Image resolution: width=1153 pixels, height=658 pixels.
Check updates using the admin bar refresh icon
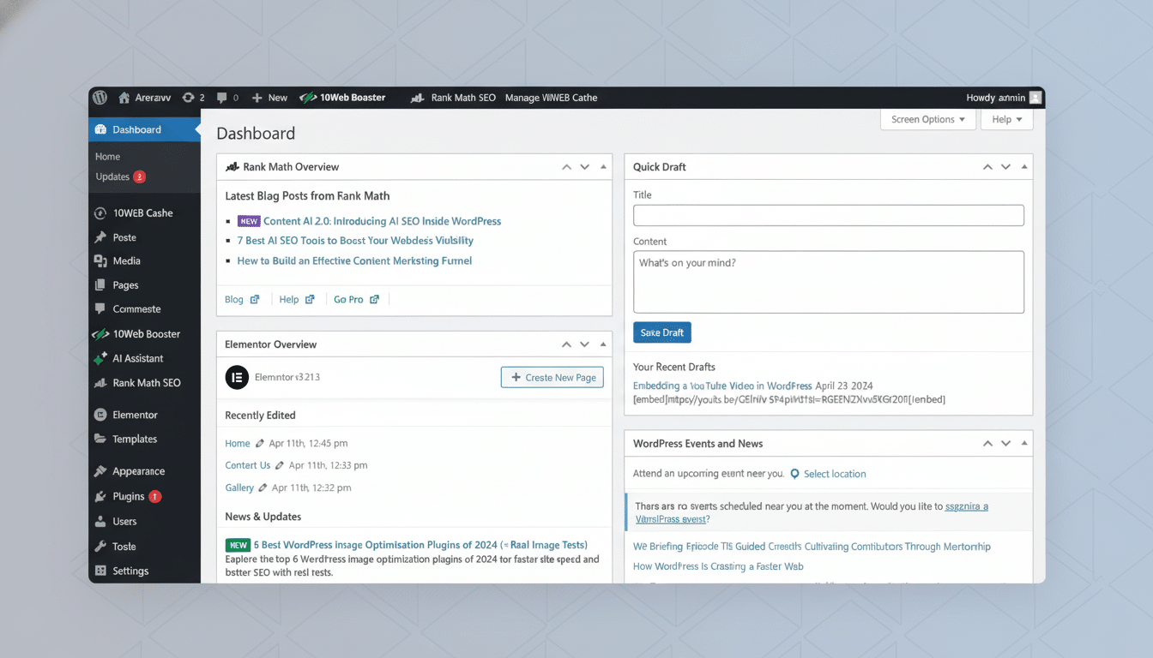click(188, 97)
